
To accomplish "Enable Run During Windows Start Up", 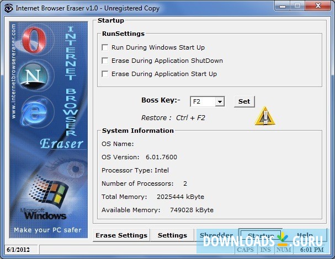I will click(x=105, y=47).
